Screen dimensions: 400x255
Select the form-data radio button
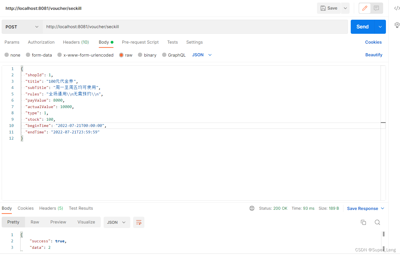pyautogui.click(x=28, y=55)
